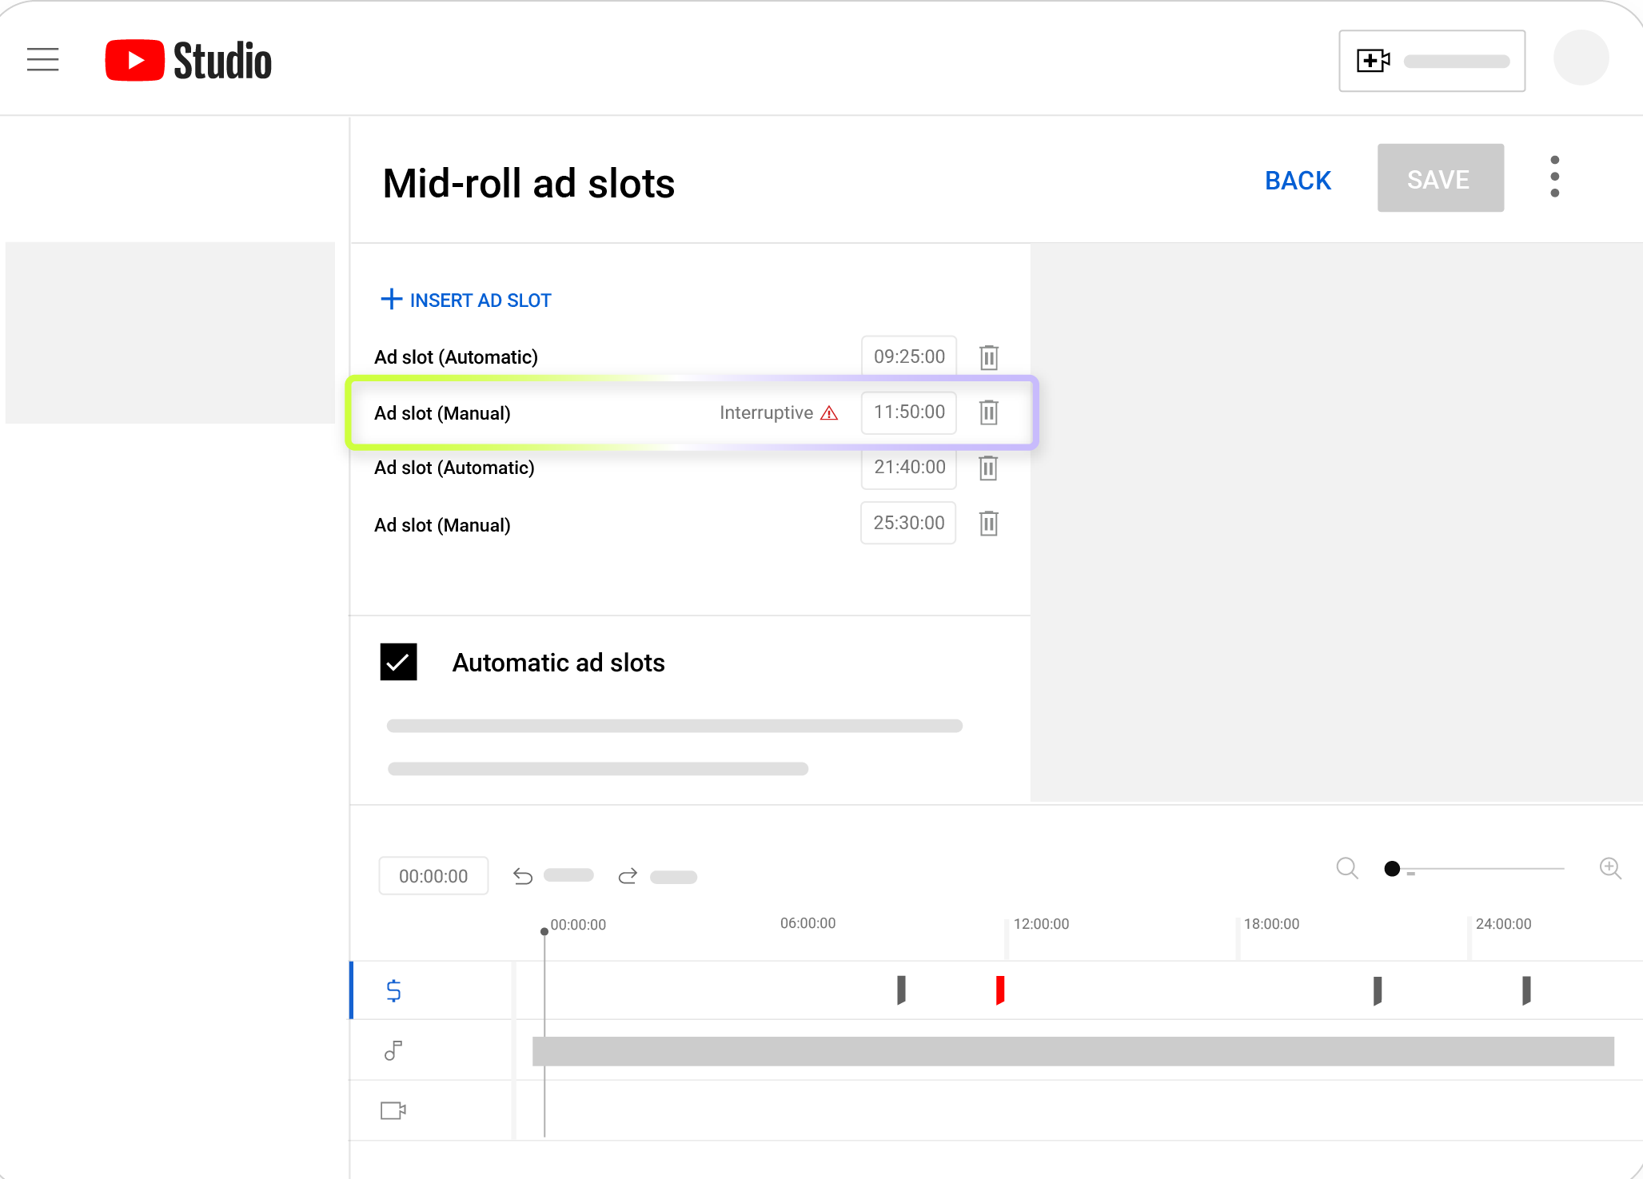This screenshot has height=1179, width=1643.
Task: Delete the 11:50:00 manual ad slot
Action: coord(989,412)
